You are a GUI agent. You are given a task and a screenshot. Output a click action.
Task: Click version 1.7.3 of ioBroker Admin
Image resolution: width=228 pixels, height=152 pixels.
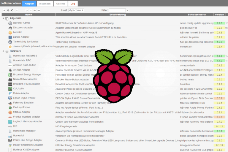tap(219, 23)
